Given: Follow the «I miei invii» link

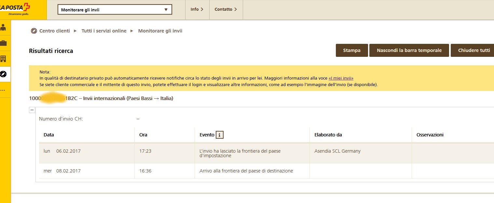Looking at the screenshot, I should [341, 78].
